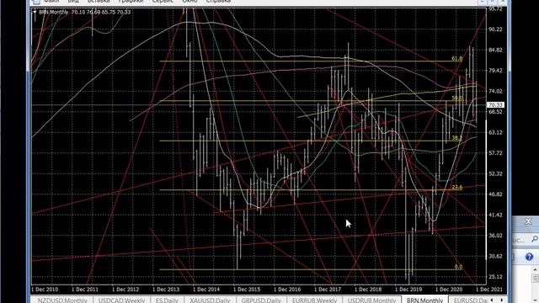Select the EURRUB.Weekly chart tab
The width and height of the screenshot is (539, 303).
coord(314,300)
